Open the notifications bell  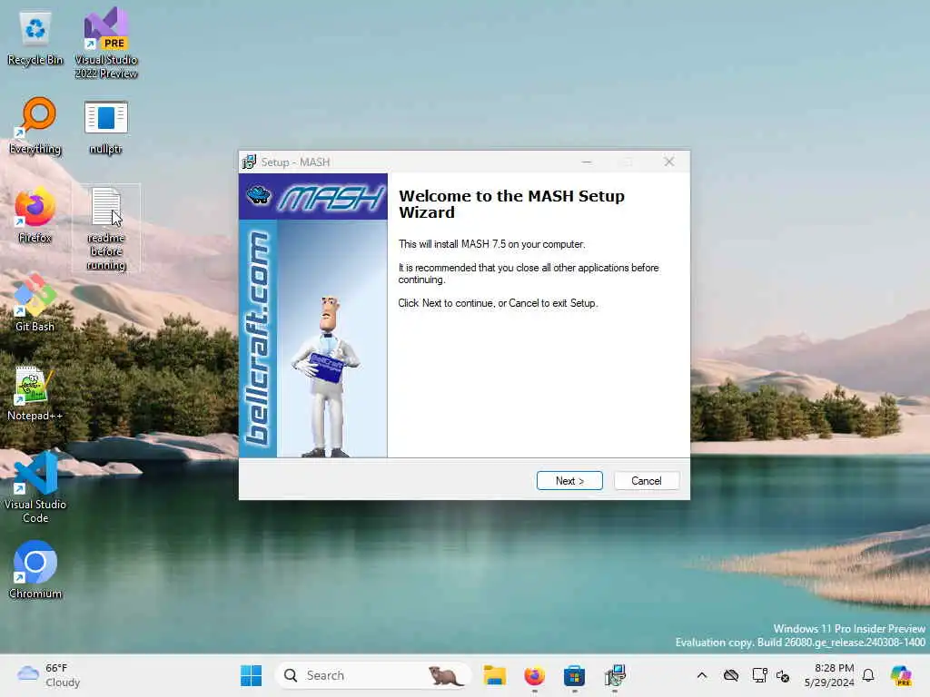(868, 675)
